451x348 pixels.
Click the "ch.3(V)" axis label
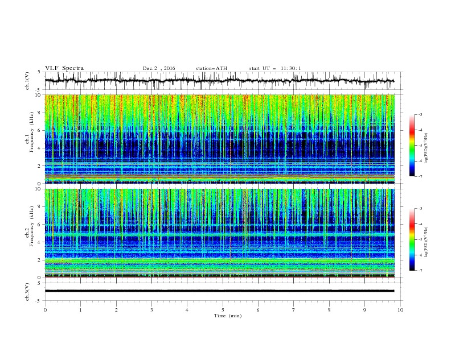click(x=27, y=292)
